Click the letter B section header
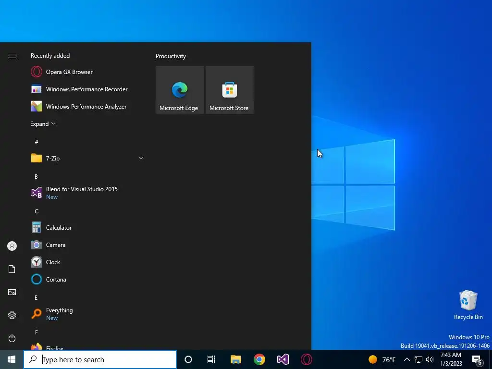This screenshot has width=492, height=369. [x=36, y=177]
